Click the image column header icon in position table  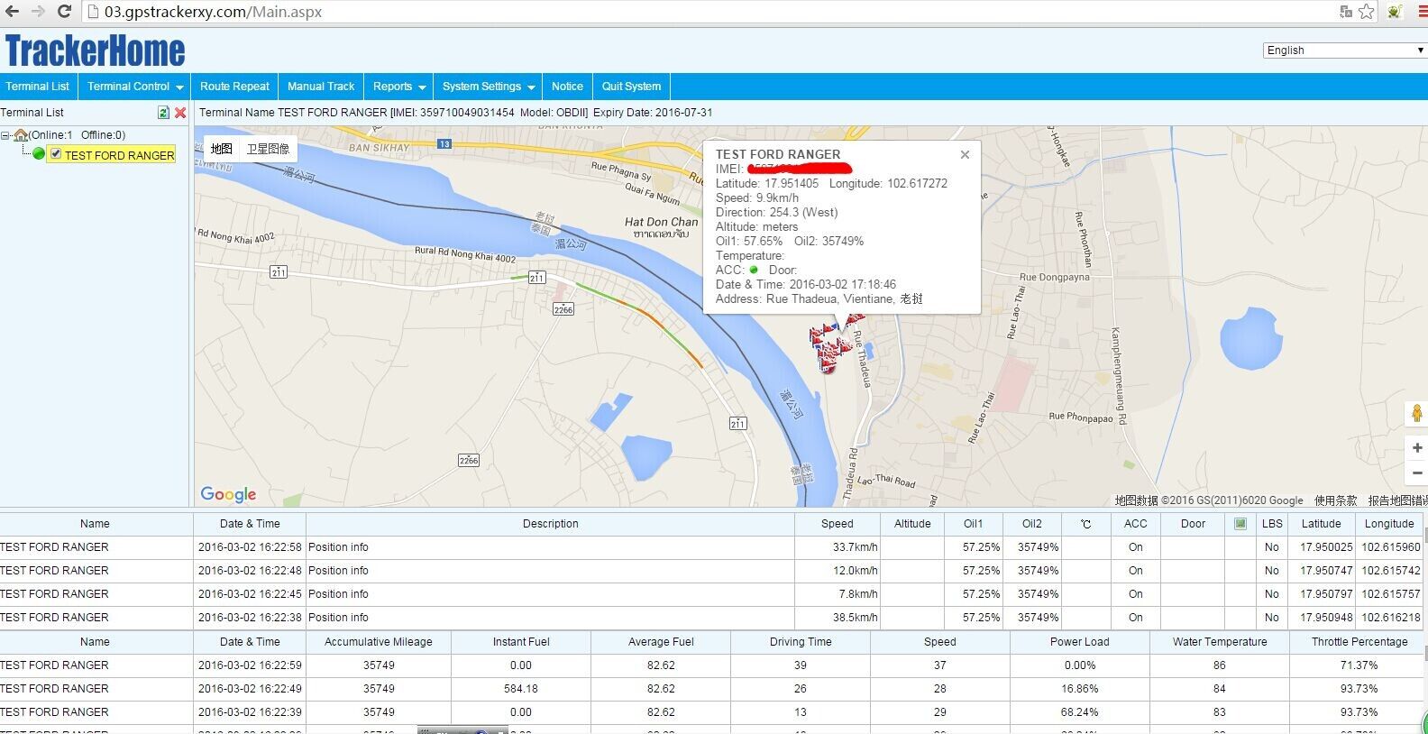click(x=1240, y=524)
